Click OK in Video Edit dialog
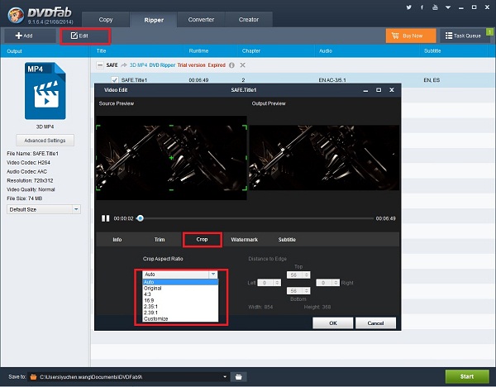The width and height of the screenshot is (496, 387). [x=333, y=323]
